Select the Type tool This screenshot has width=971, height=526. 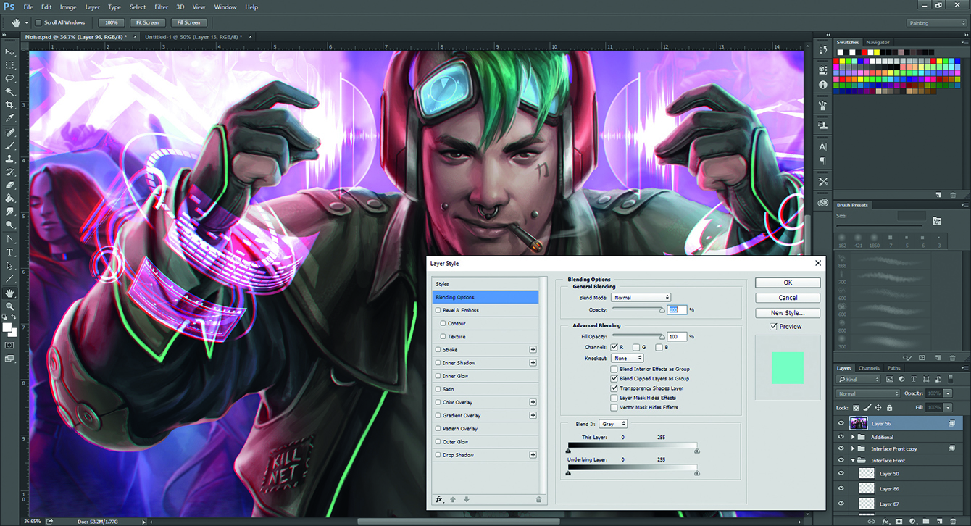click(10, 252)
